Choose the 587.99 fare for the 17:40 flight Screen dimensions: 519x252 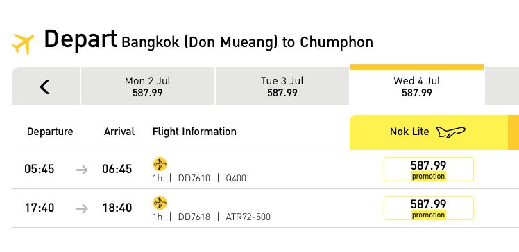pyautogui.click(x=429, y=208)
